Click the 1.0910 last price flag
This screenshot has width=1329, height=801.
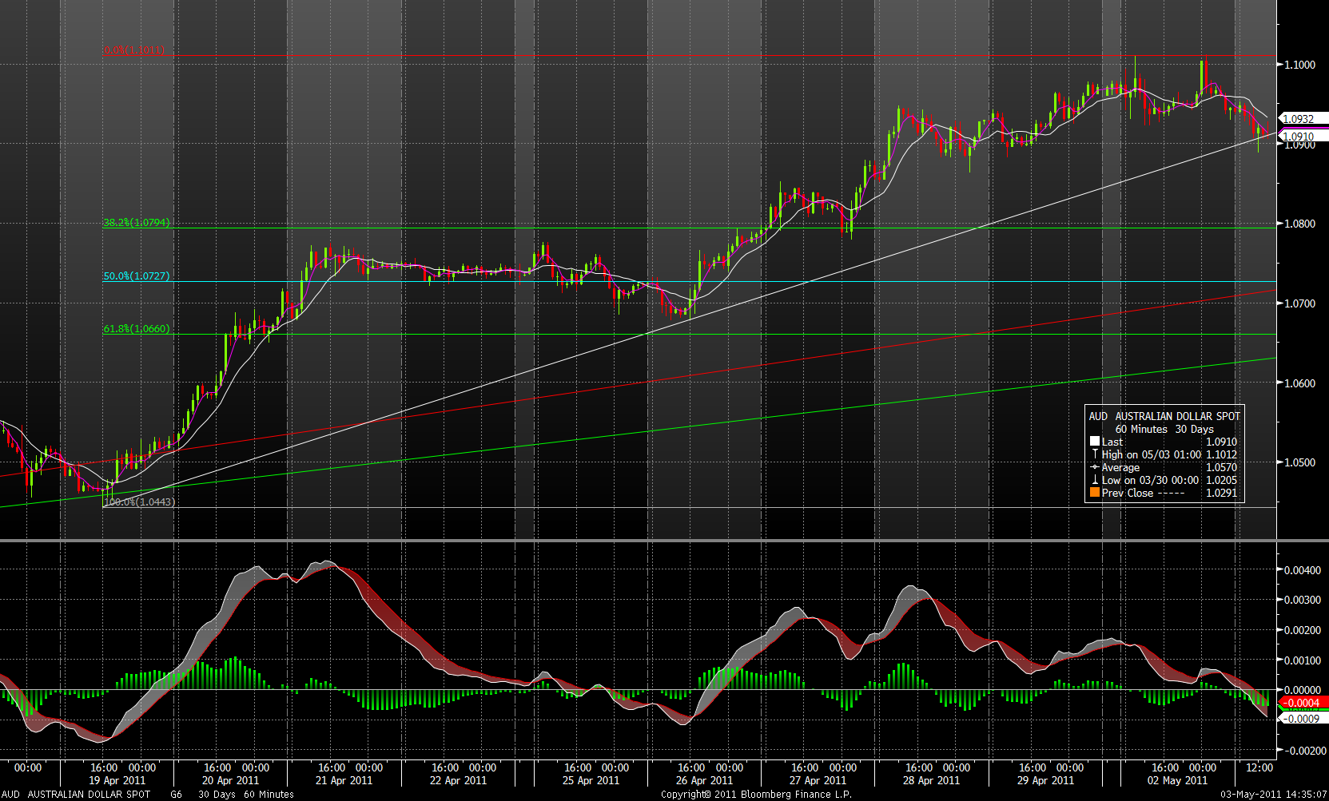pos(1299,137)
